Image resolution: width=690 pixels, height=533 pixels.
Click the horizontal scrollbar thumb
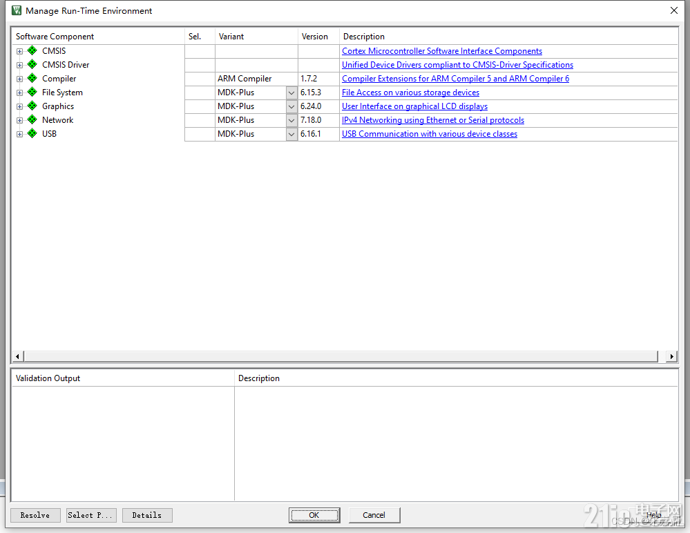341,356
